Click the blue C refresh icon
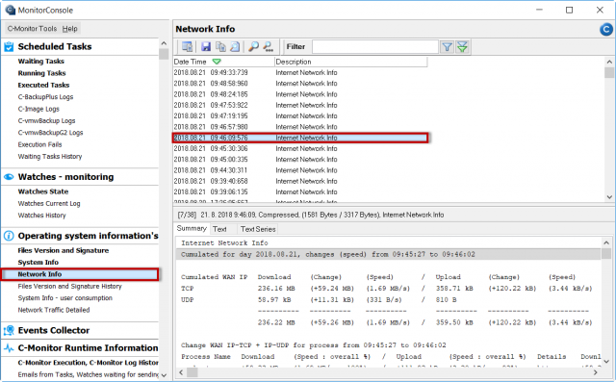616x382 pixels. [606, 29]
